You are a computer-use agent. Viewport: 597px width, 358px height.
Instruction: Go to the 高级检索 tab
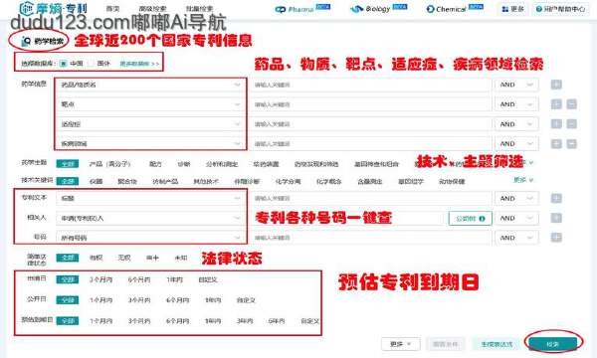[x=152, y=9]
